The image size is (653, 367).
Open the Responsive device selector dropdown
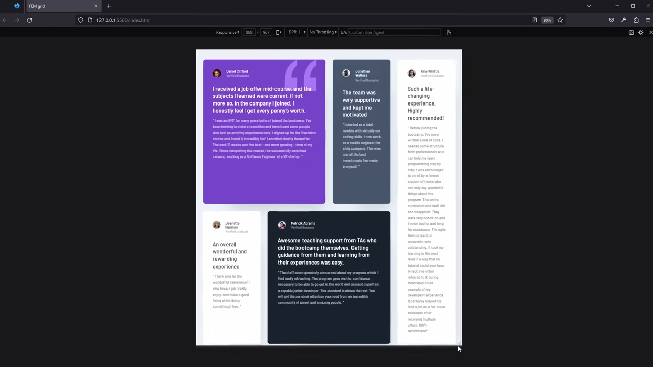[x=228, y=32]
